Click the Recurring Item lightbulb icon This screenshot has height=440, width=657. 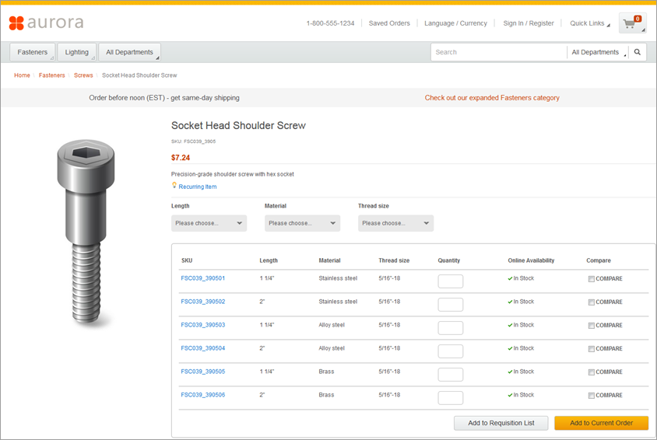(174, 186)
